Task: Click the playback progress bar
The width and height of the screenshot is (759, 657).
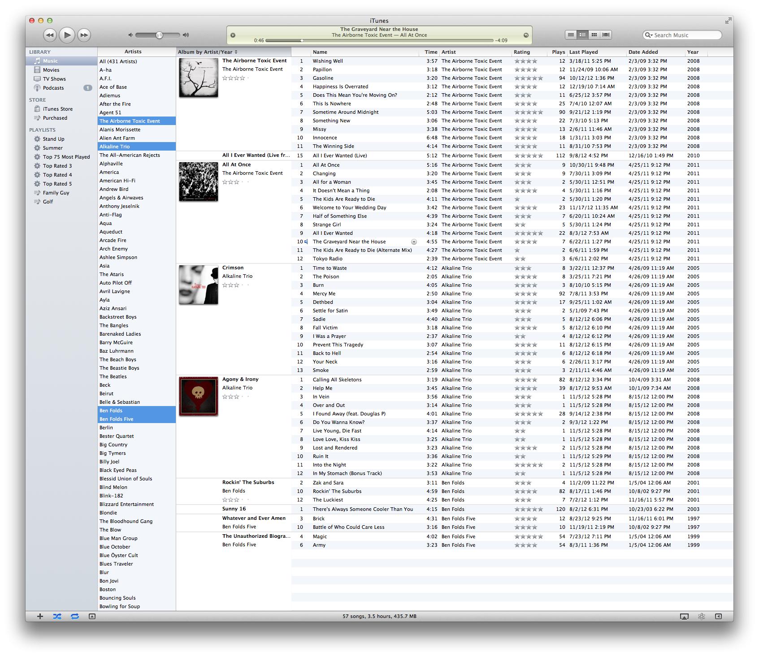Action: click(x=379, y=40)
